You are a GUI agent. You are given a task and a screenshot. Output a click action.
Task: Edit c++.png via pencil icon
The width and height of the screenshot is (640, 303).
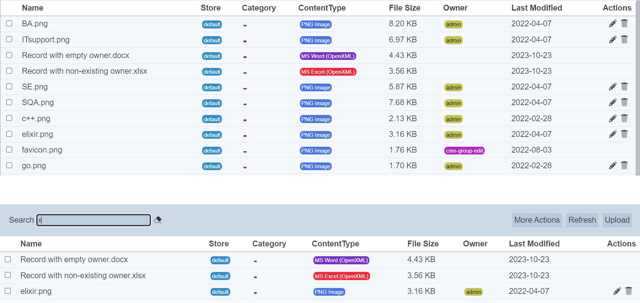click(x=613, y=119)
